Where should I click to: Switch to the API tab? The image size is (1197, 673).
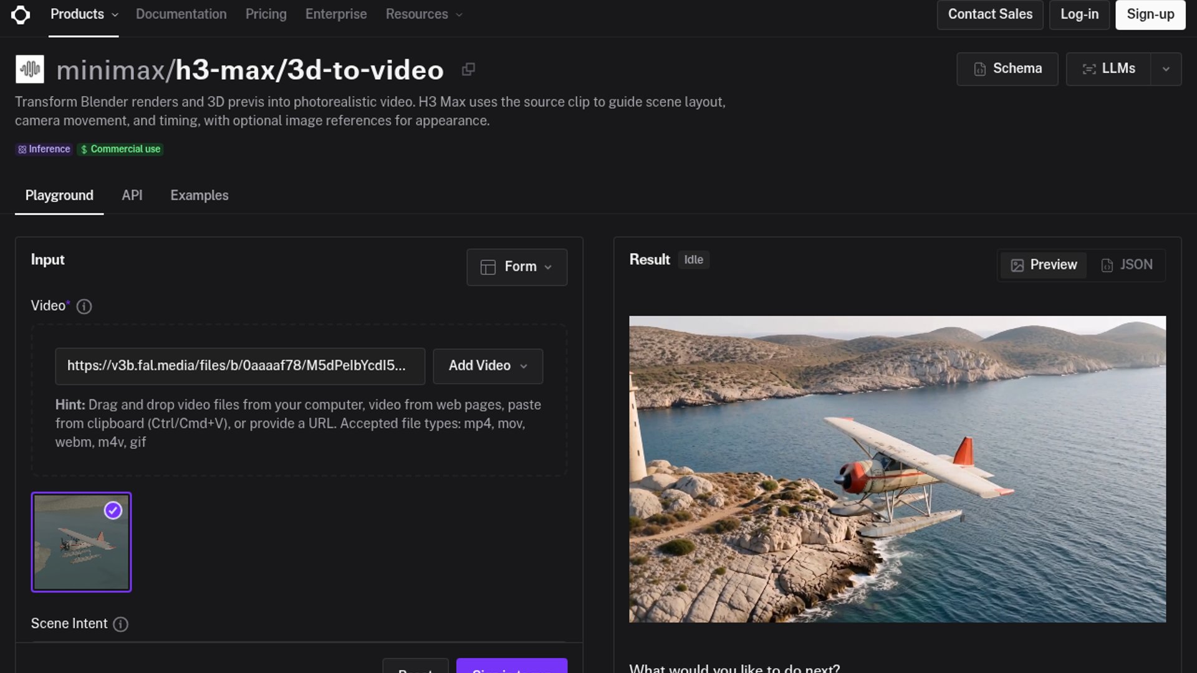[132, 196]
